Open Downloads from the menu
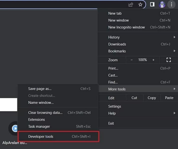 (138, 44)
